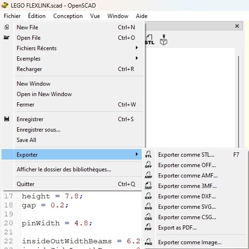The height and width of the screenshot is (249, 249).
Task: Click the vertical scrollbar in the right panel
Action: (239, 102)
